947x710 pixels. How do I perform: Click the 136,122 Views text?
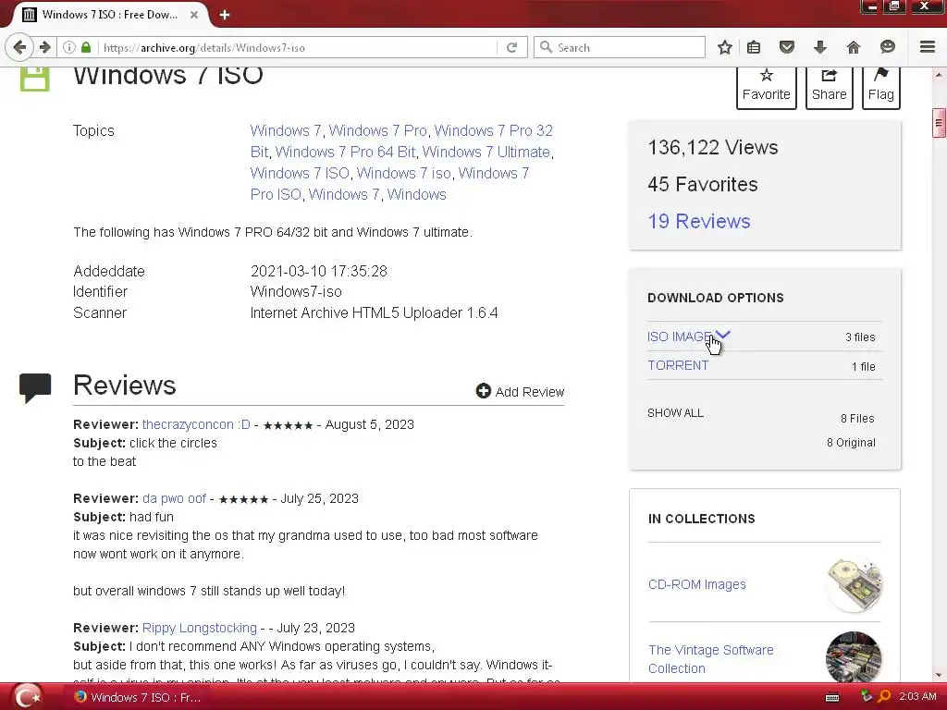pyautogui.click(x=713, y=147)
